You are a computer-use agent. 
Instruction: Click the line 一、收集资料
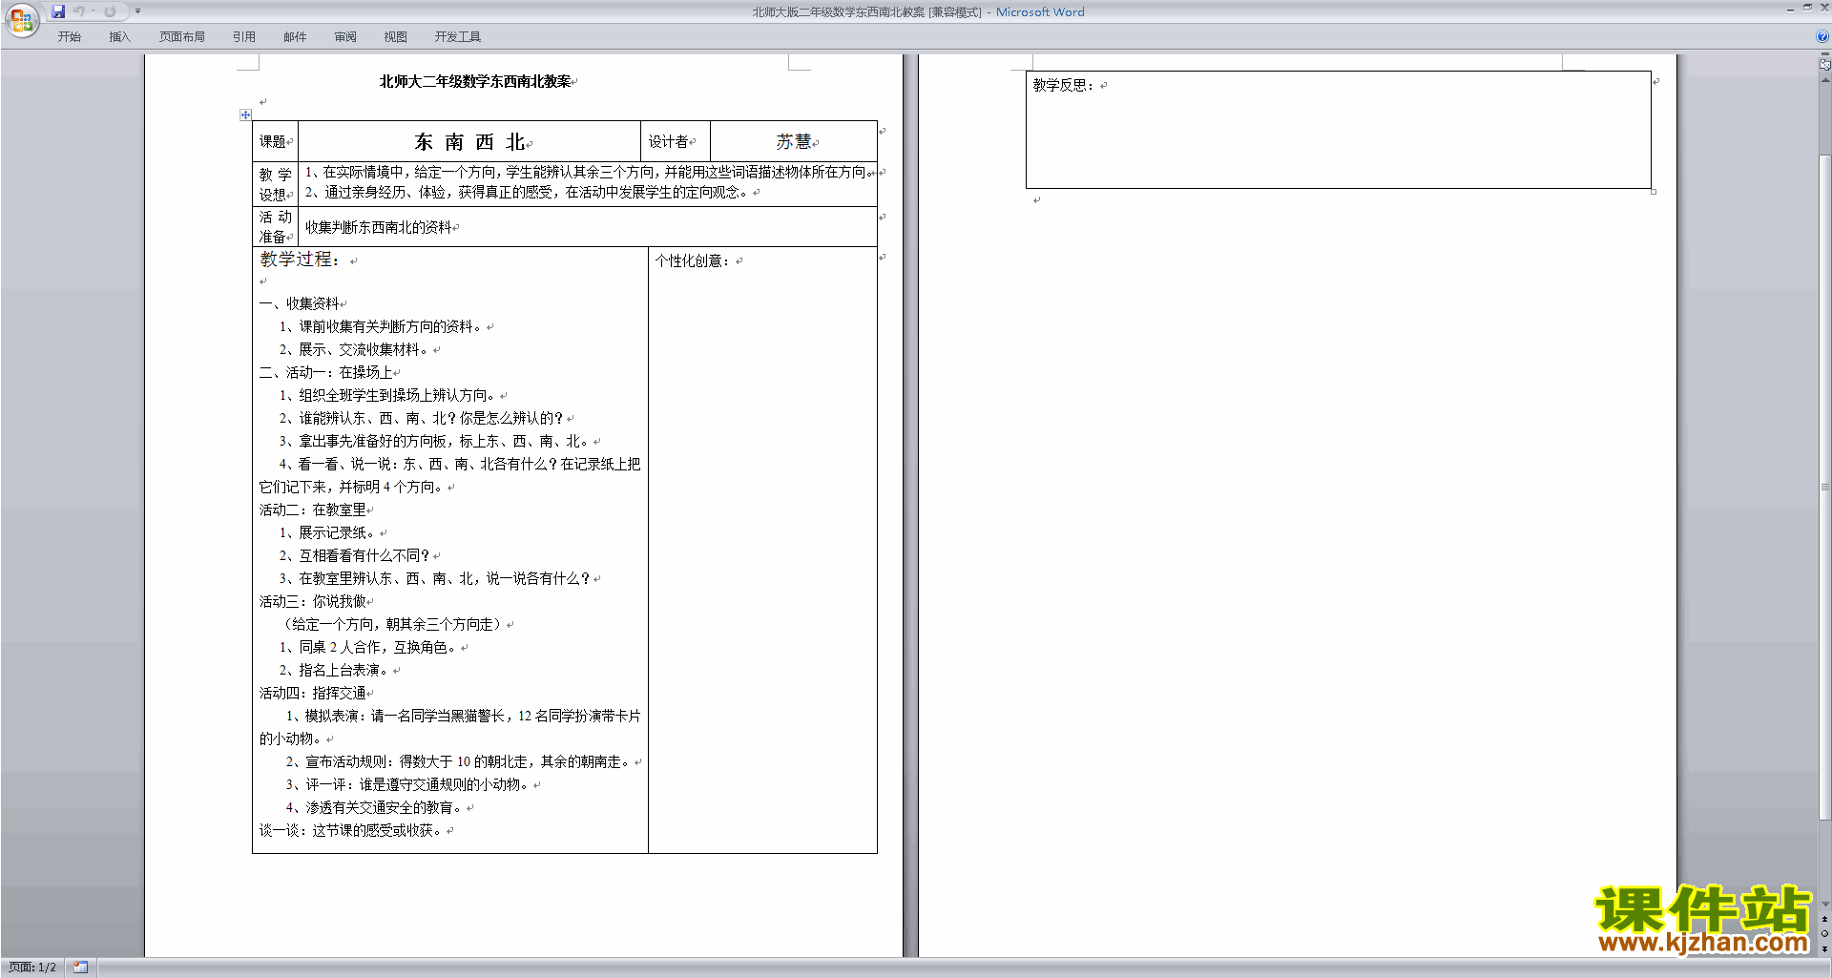(x=300, y=303)
